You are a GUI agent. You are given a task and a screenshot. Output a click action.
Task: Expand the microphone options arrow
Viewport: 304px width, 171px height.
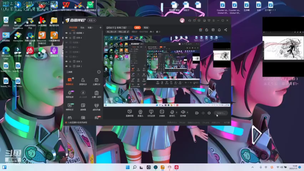click(176, 112)
